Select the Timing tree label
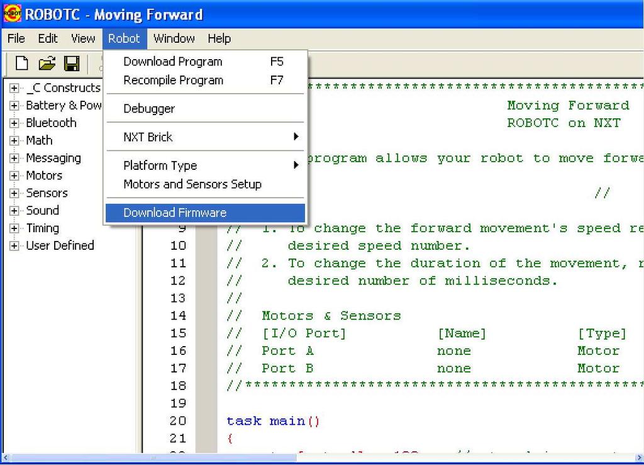The image size is (644, 465). (x=43, y=228)
